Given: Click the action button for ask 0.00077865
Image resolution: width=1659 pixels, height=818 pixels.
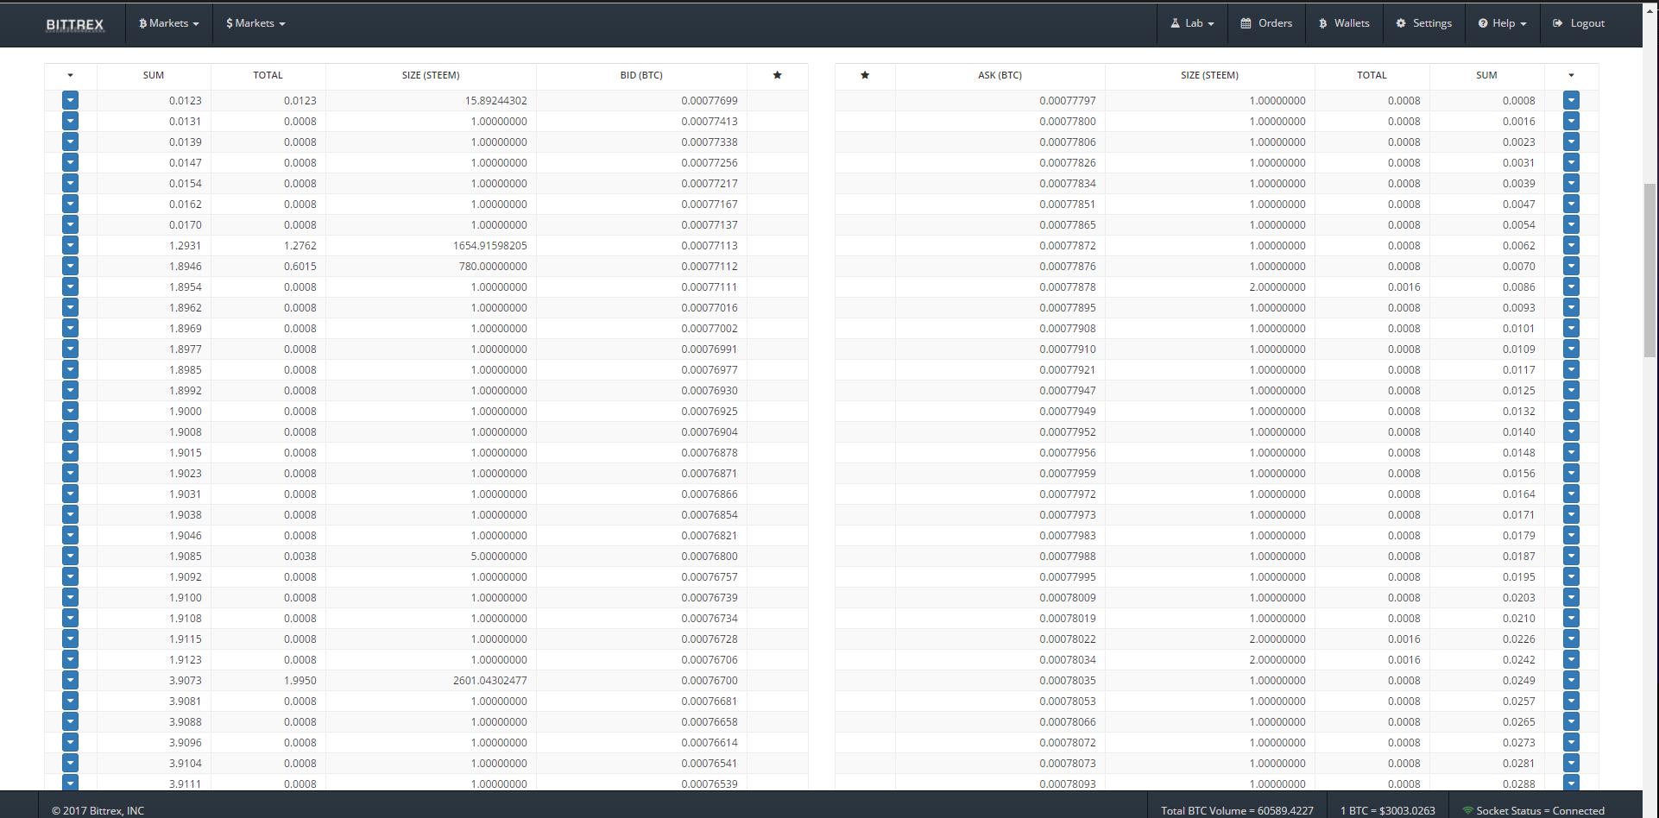Looking at the screenshot, I should click(x=1571, y=224).
